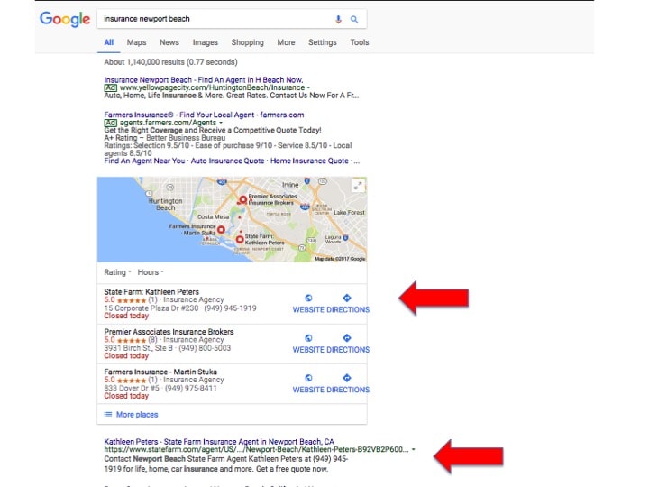Switch to the Images tab
The image size is (649, 487).
pyautogui.click(x=205, y=42)
